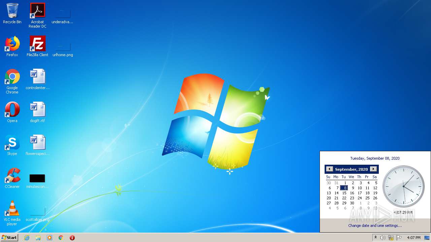Launch Acrobat Reader DC shortcut
The width and height of the screenshot is (431, 242).
point(37,15)
